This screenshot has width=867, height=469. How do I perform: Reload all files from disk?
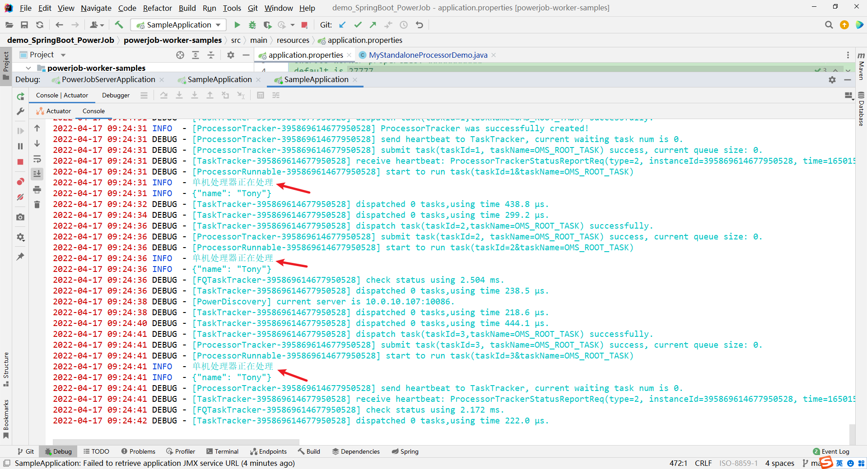point(40,25)
